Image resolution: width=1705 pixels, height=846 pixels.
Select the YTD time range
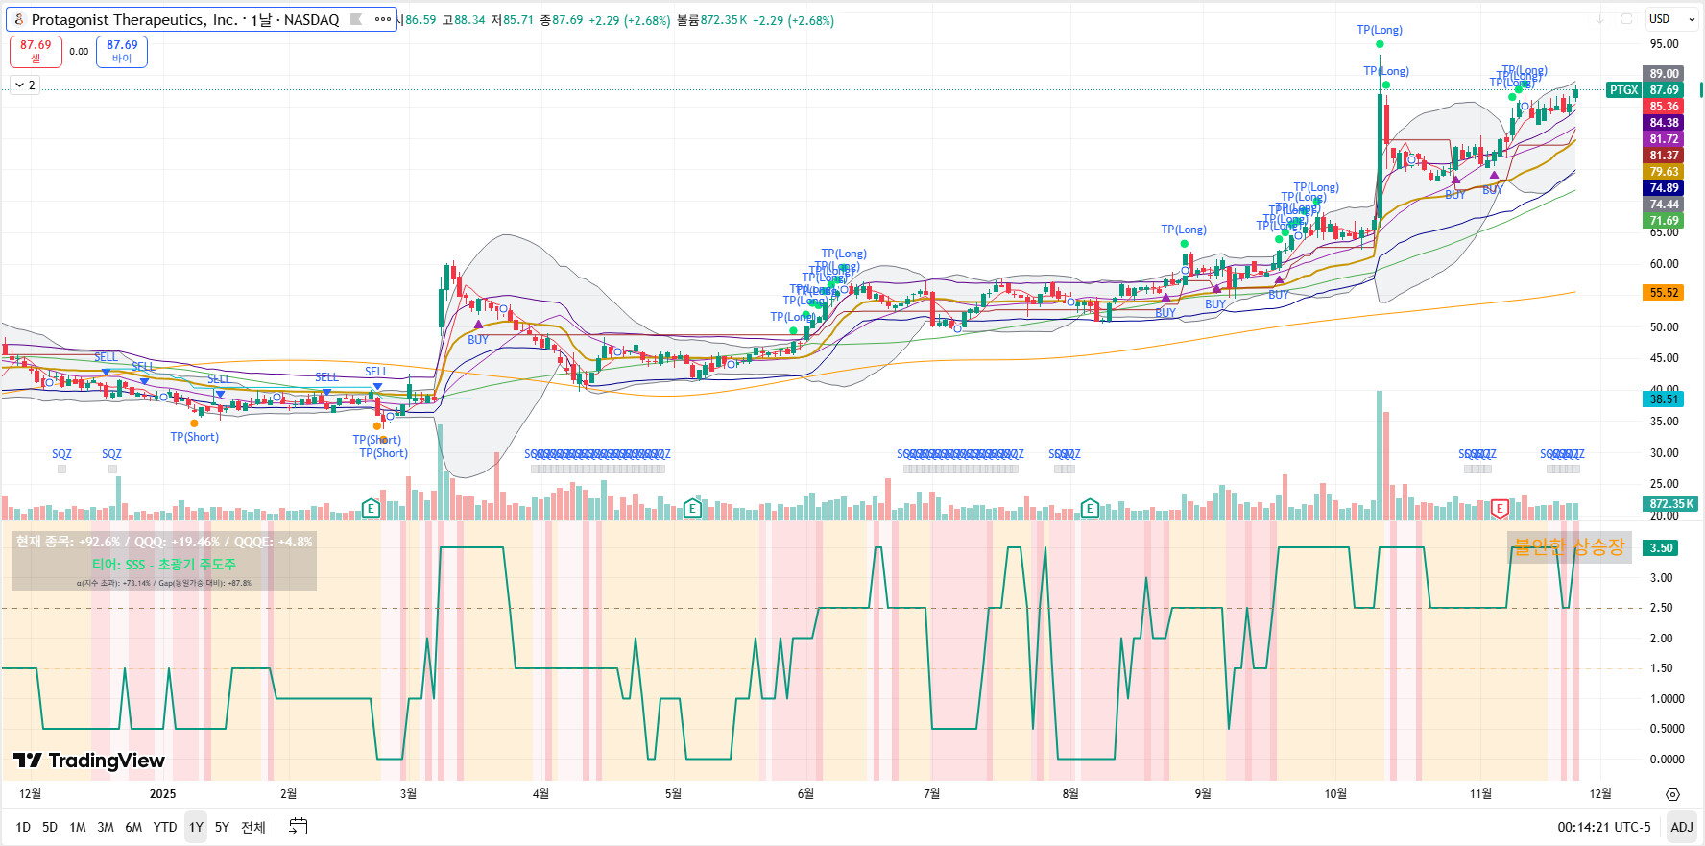[165, 827]
